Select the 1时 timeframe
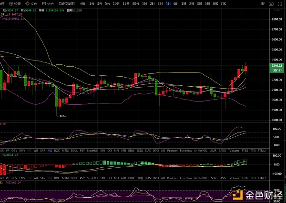Viewport: 286px width, 203px height. [144, 4]
